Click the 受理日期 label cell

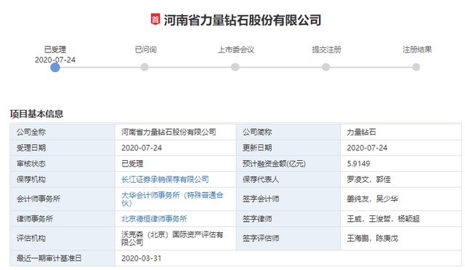(x=62, y=148)
